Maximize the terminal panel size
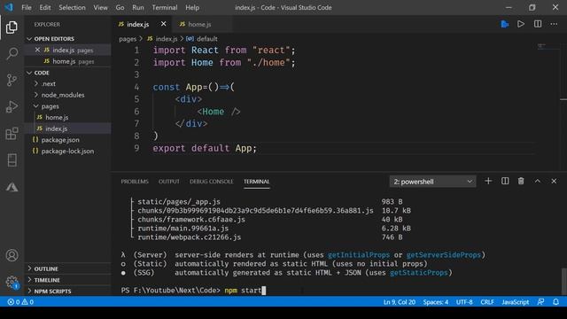Viewport: 567px width, 319px height. [x=538, y=181]
